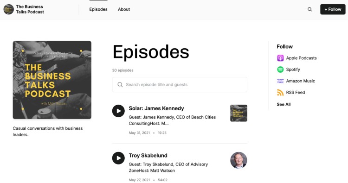Open the About tab
Screen dimensions: 348x183
tap(124, 9)
